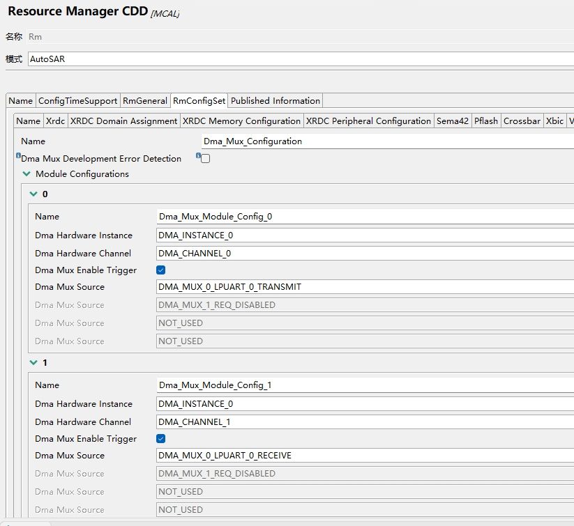This screenshot has width=574, height=526.
Task: Select the XRDC Domain Assignment sub-tab
Action: 123,121
